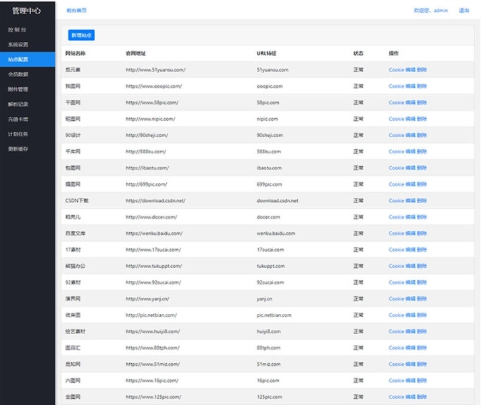
Task: Open Cookie for docer.com row
Action: pos(397,217)
